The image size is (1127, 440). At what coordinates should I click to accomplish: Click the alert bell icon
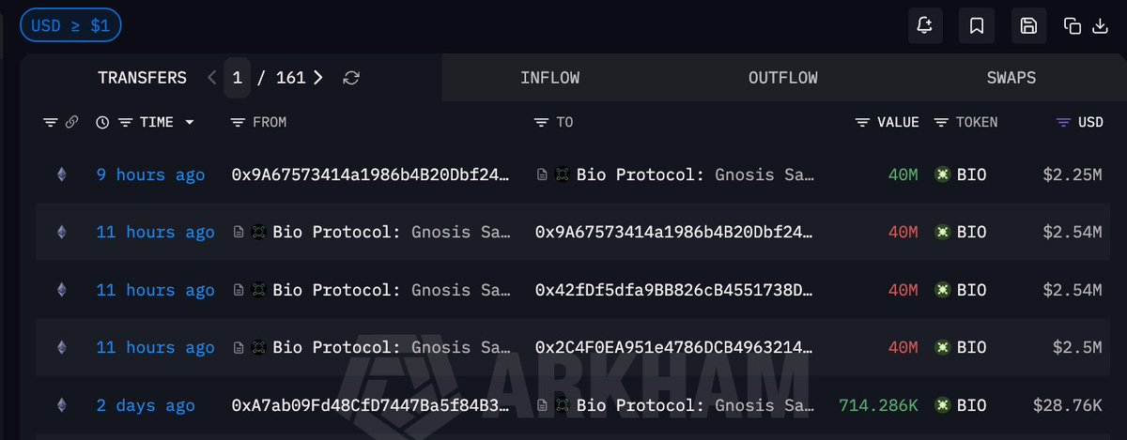point(925,25)
